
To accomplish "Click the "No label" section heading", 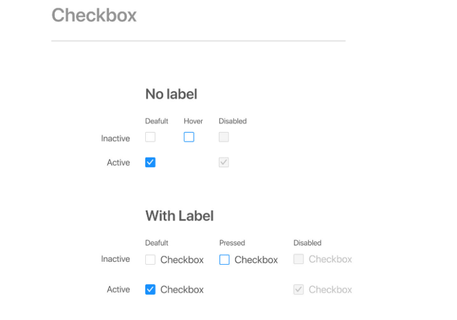I will pos(171,94).
